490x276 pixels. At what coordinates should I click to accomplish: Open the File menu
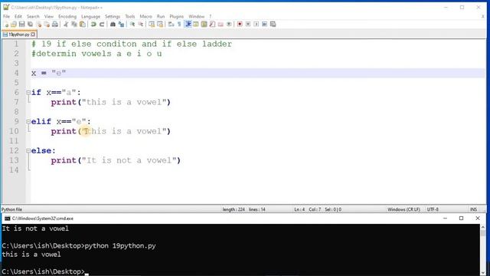pos(7,16)
